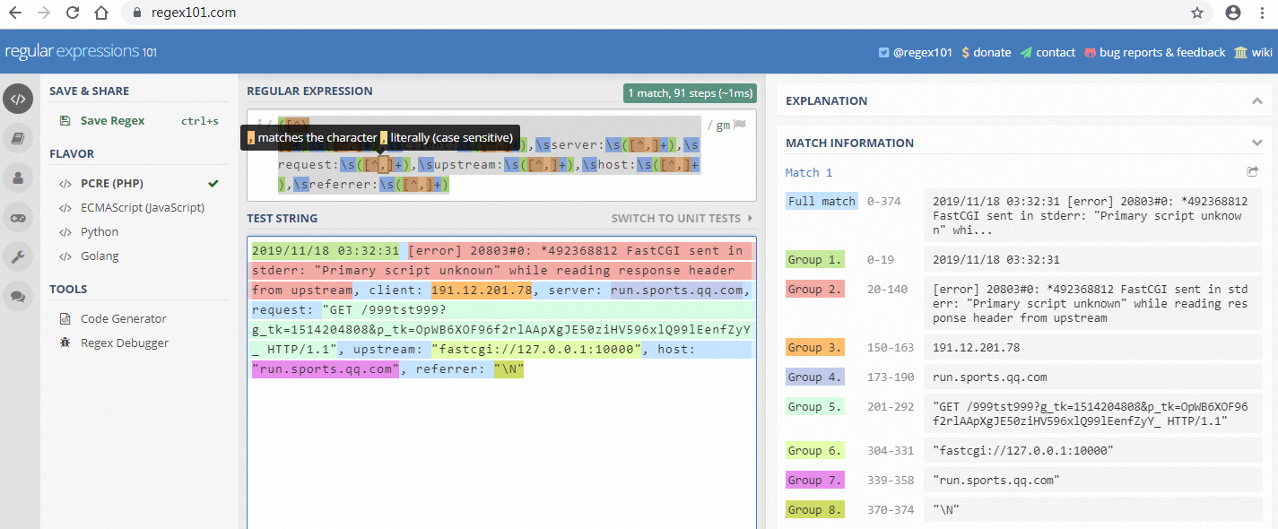
Task: Open settings via the wrench icon
Action: 18,256
